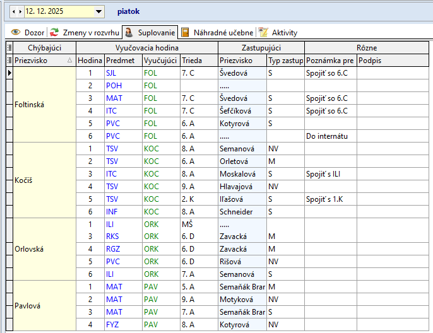433x333 pixels.
Task: Sort by Priezvisko column header
Action: click(x=41, y=61)
